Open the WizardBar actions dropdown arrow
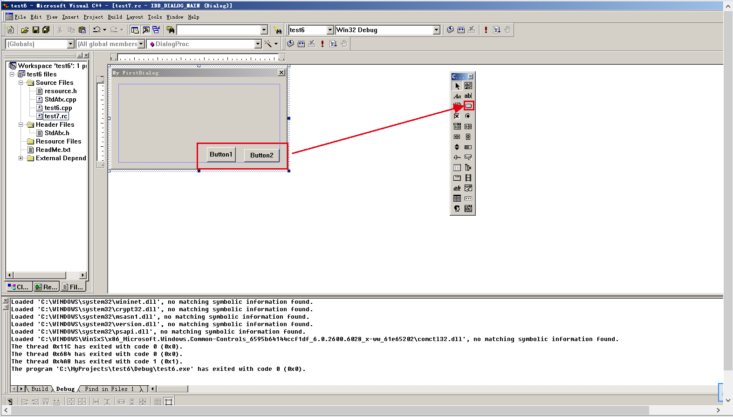 coord(276,44)
